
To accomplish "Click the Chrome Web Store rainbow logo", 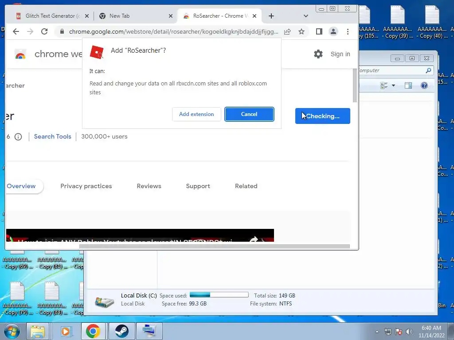I will (20, 54).
